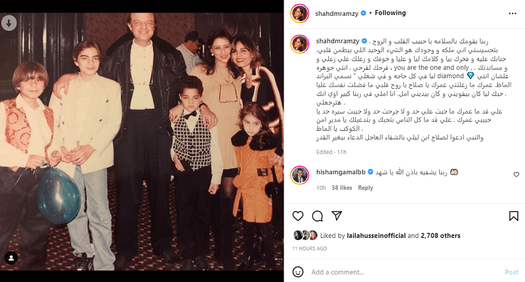Click the download arrow on the photo
525x282 pixels.
[x=9, y=23]
